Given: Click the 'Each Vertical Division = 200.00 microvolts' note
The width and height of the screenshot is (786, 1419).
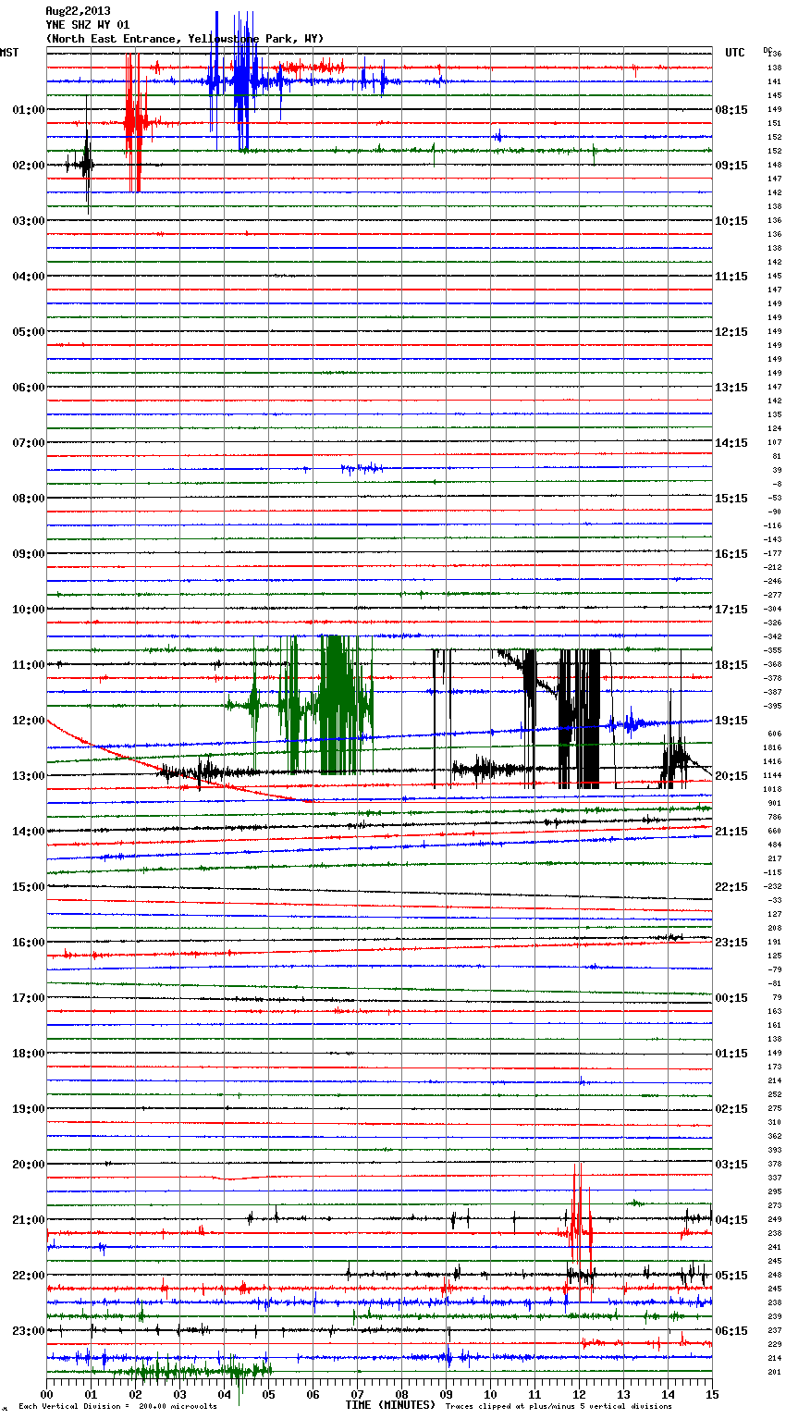Looking at the screenshot, I should click(118, 1407).
